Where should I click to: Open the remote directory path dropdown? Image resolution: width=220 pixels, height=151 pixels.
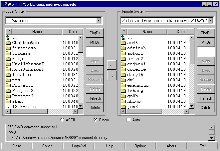click(x=210, y=21)
